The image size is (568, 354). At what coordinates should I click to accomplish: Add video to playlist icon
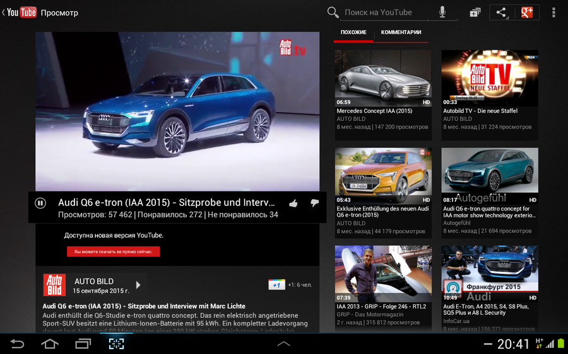pos(475,13)
